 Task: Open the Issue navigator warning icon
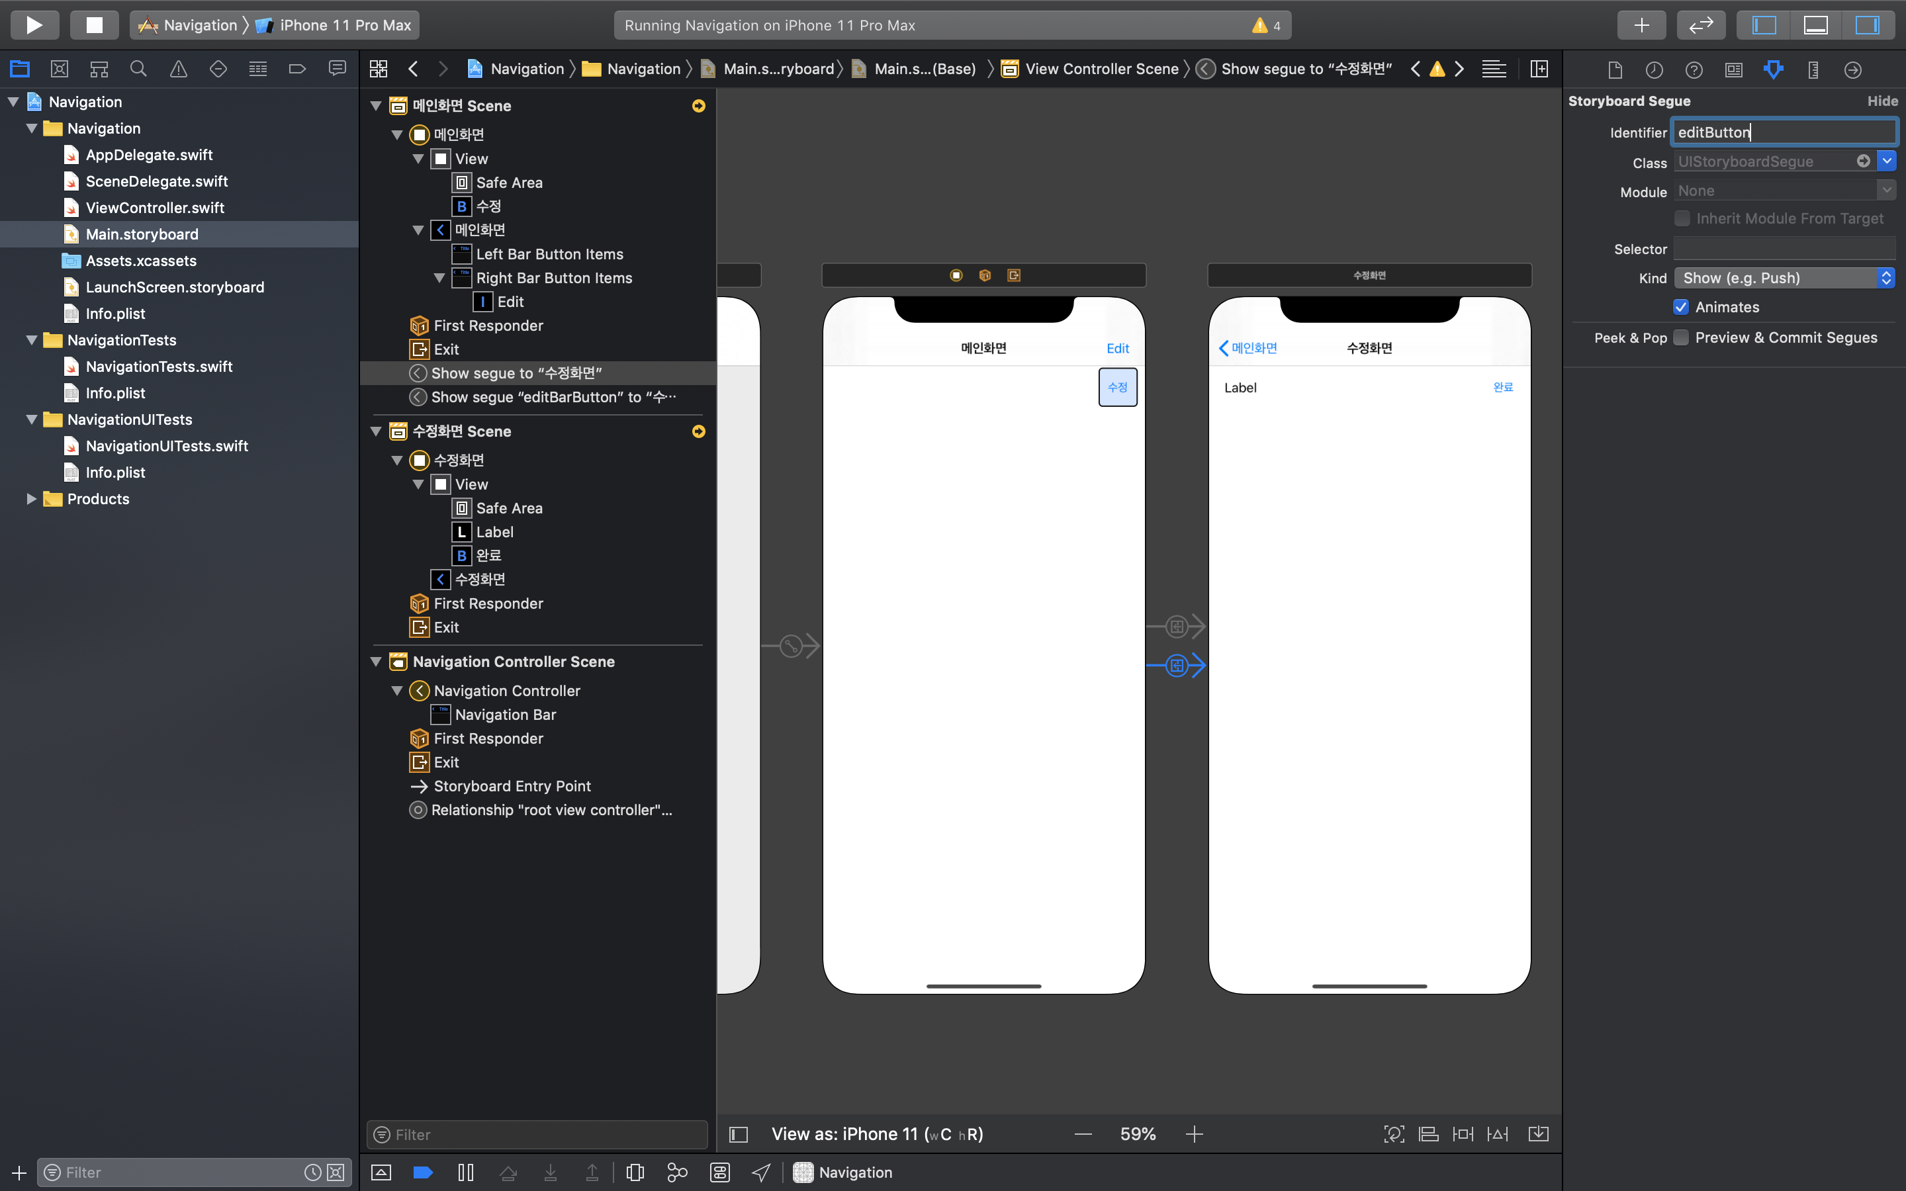179,69
